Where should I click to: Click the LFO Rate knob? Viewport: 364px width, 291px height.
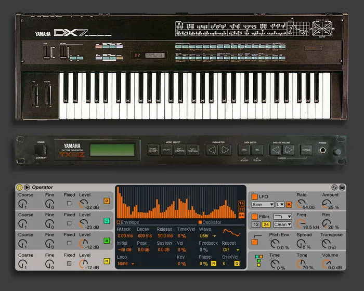click(x=301, y=204)
